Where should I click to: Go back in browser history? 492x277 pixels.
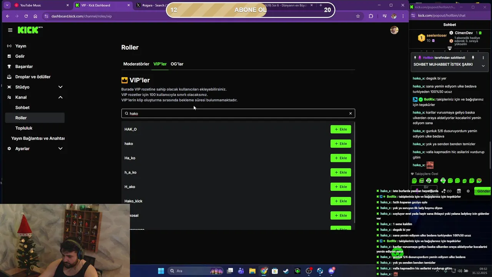tap(7, 16)
